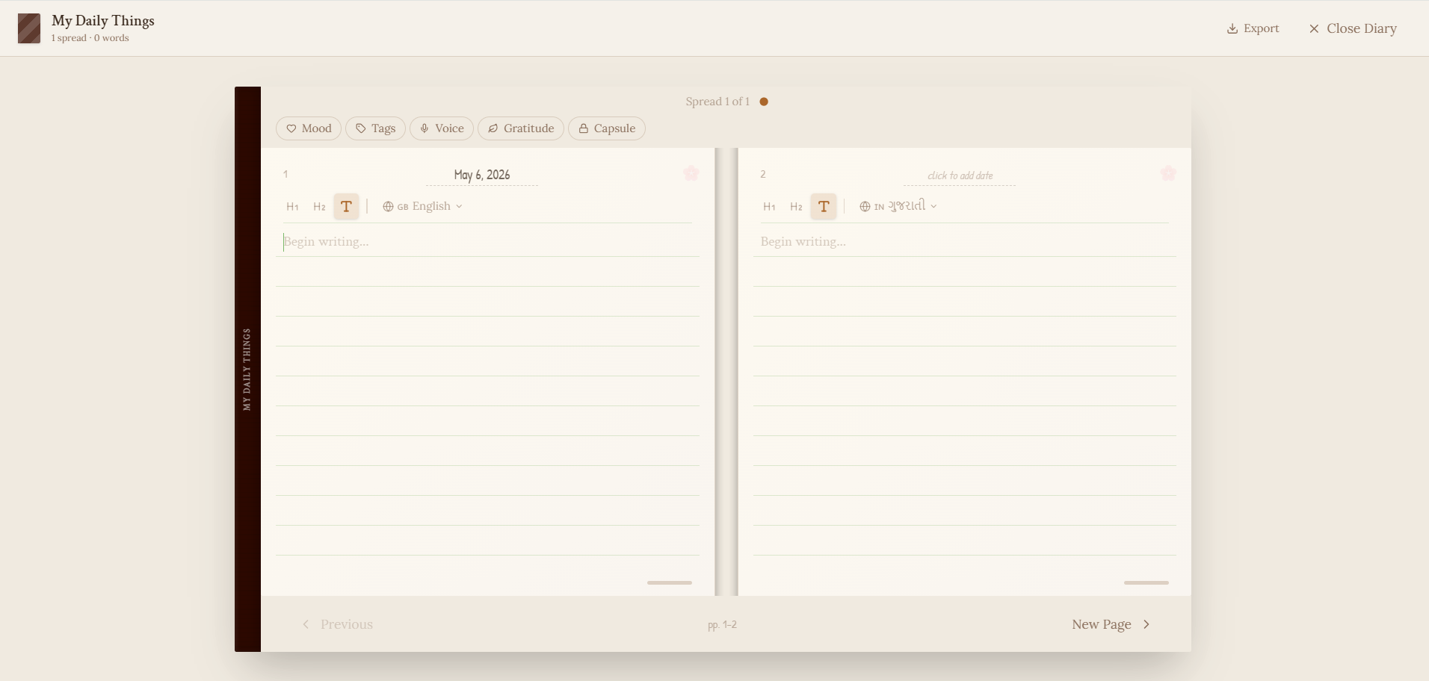Click the 'My Daily Things' header title
1429x681 pixels.
(103, 21)
